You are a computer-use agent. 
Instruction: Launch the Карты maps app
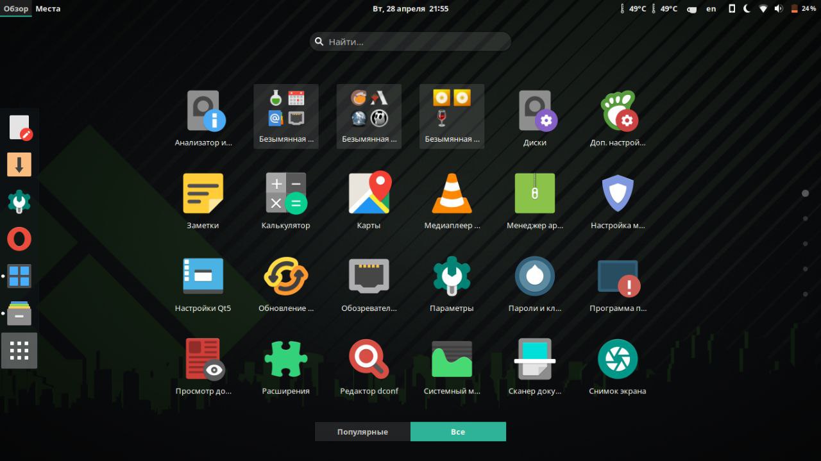pos(369,200)
